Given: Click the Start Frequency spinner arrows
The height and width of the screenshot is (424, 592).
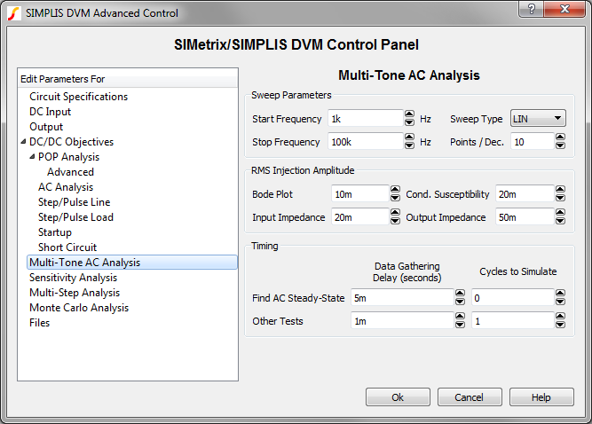Looking at the screenshot, I should pyautogui.click(x=409, y=118).
